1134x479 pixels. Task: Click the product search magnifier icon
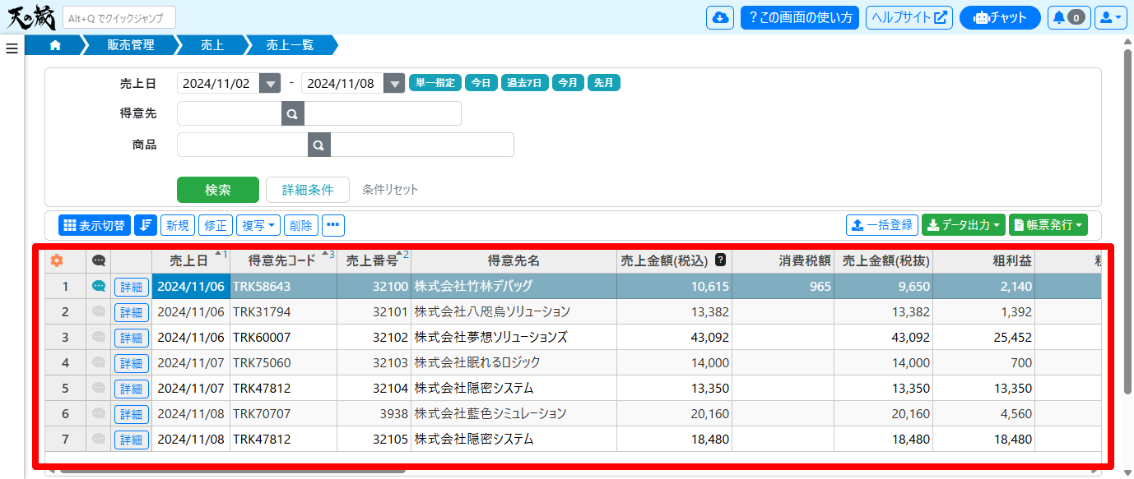click(319, 145)
